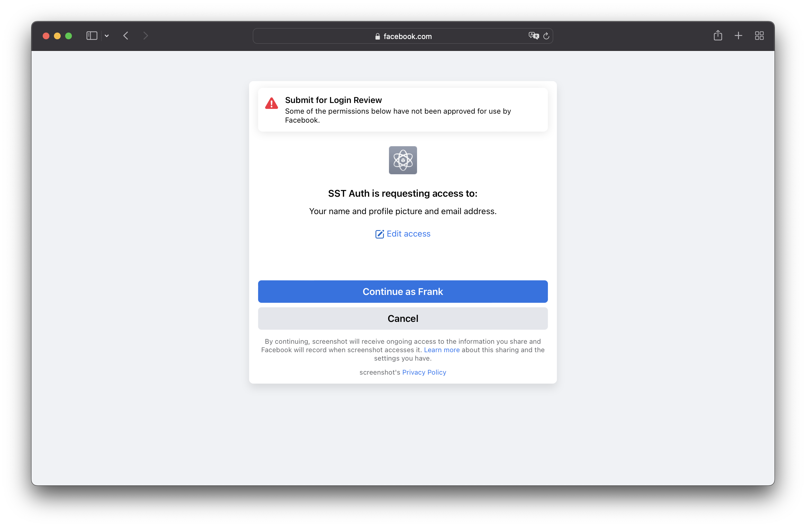Expand the browser tab dropdown arrow
The image size is (806, 527).
coord(106,36)
